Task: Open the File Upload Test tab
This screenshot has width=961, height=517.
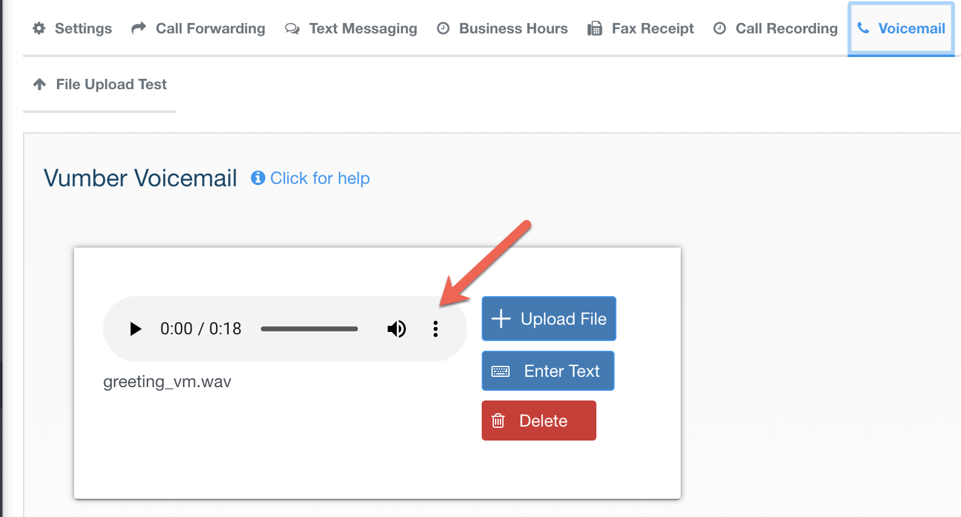Action: click(100, 84)
